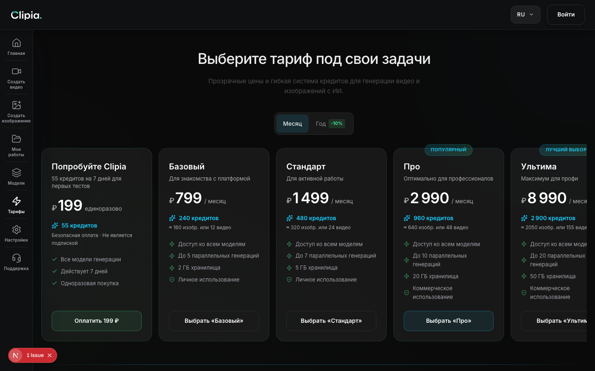The height and width of the screenshot is (371, 595).
Task: Click bolt icon by До 5 параллельных генераций
Action: (x=172, y=256)
